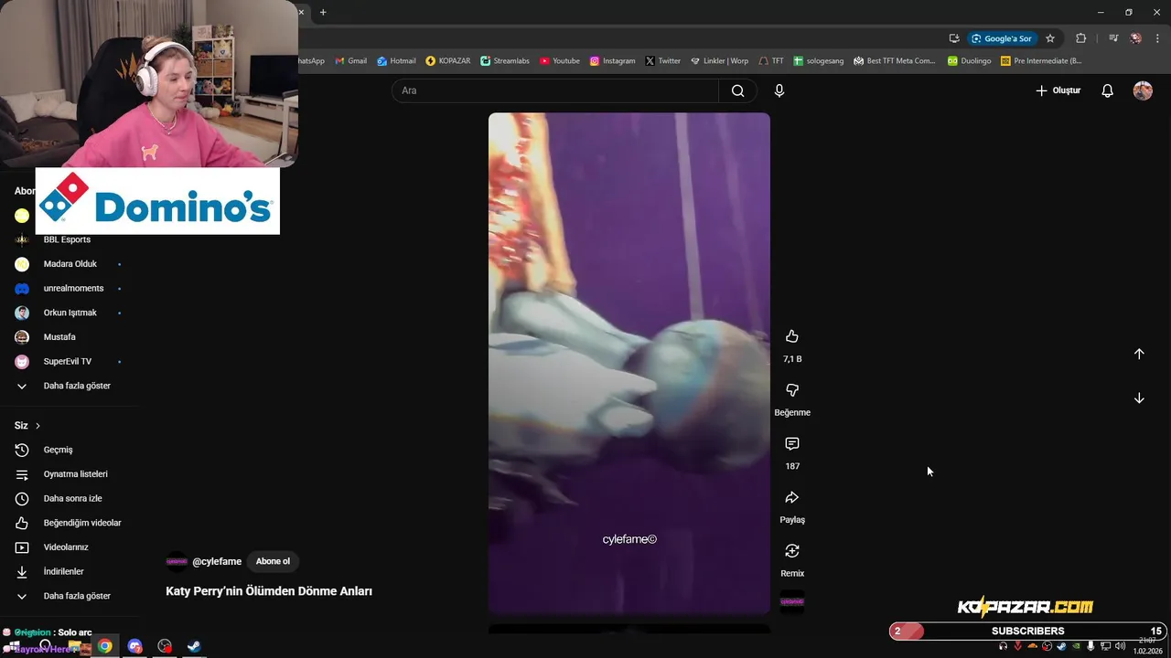This screenshot has height=658, width=1171.
Task: Open the media control icon in Chrome toolbar
Action: pos(1113,38)
